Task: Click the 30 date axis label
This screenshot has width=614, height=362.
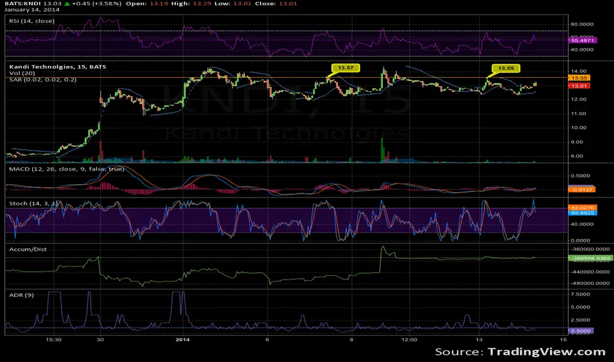Action: (x=100, y=340)
